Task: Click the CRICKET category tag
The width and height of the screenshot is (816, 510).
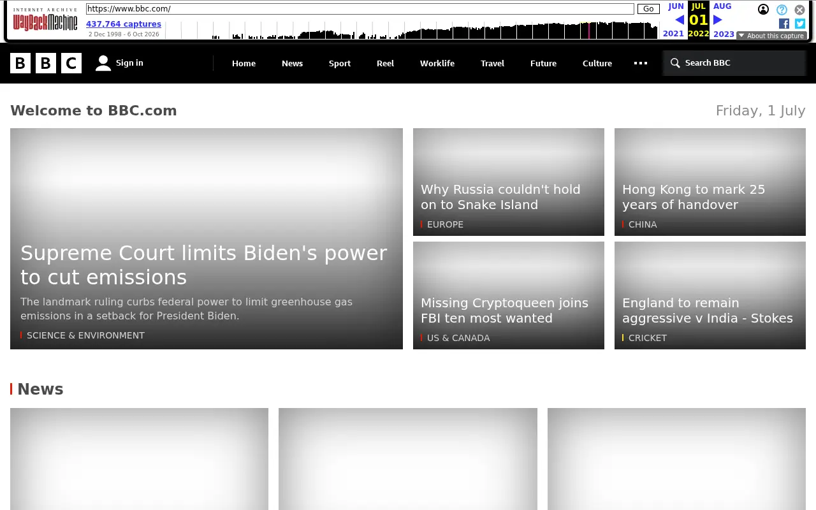Action: (x=648, y=338)
